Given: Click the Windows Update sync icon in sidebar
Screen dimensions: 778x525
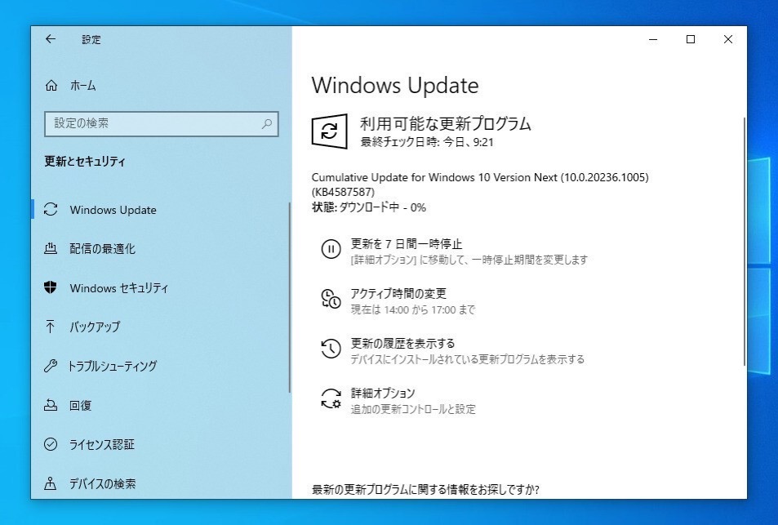Looking at the screenshot, I should point(51,209).
